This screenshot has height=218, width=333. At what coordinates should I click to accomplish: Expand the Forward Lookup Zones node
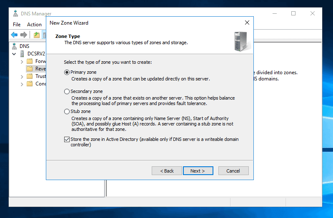22,62
